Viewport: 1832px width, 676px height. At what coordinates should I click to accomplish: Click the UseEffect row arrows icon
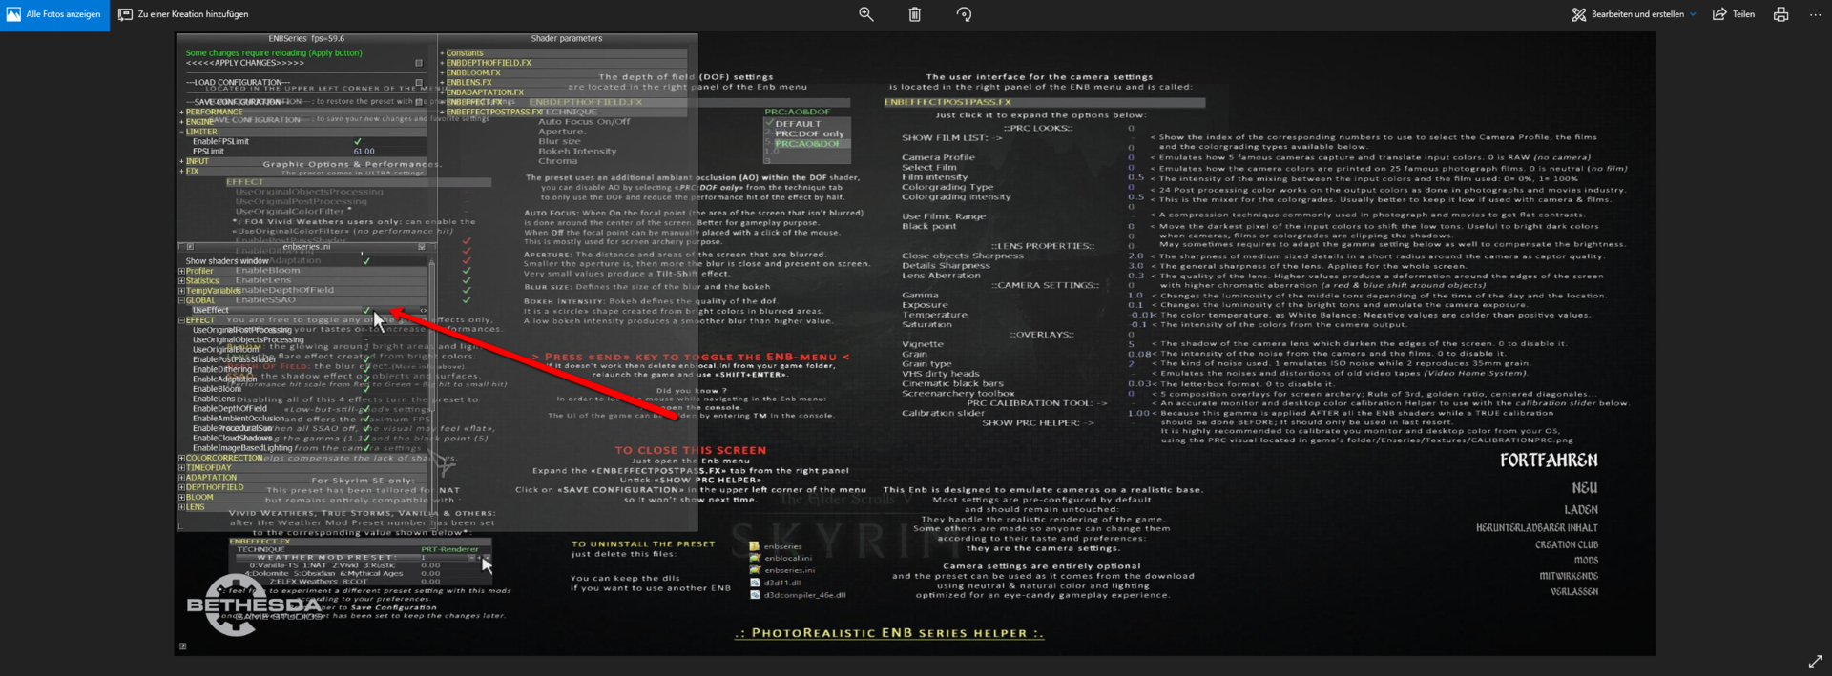pos(423,310)
